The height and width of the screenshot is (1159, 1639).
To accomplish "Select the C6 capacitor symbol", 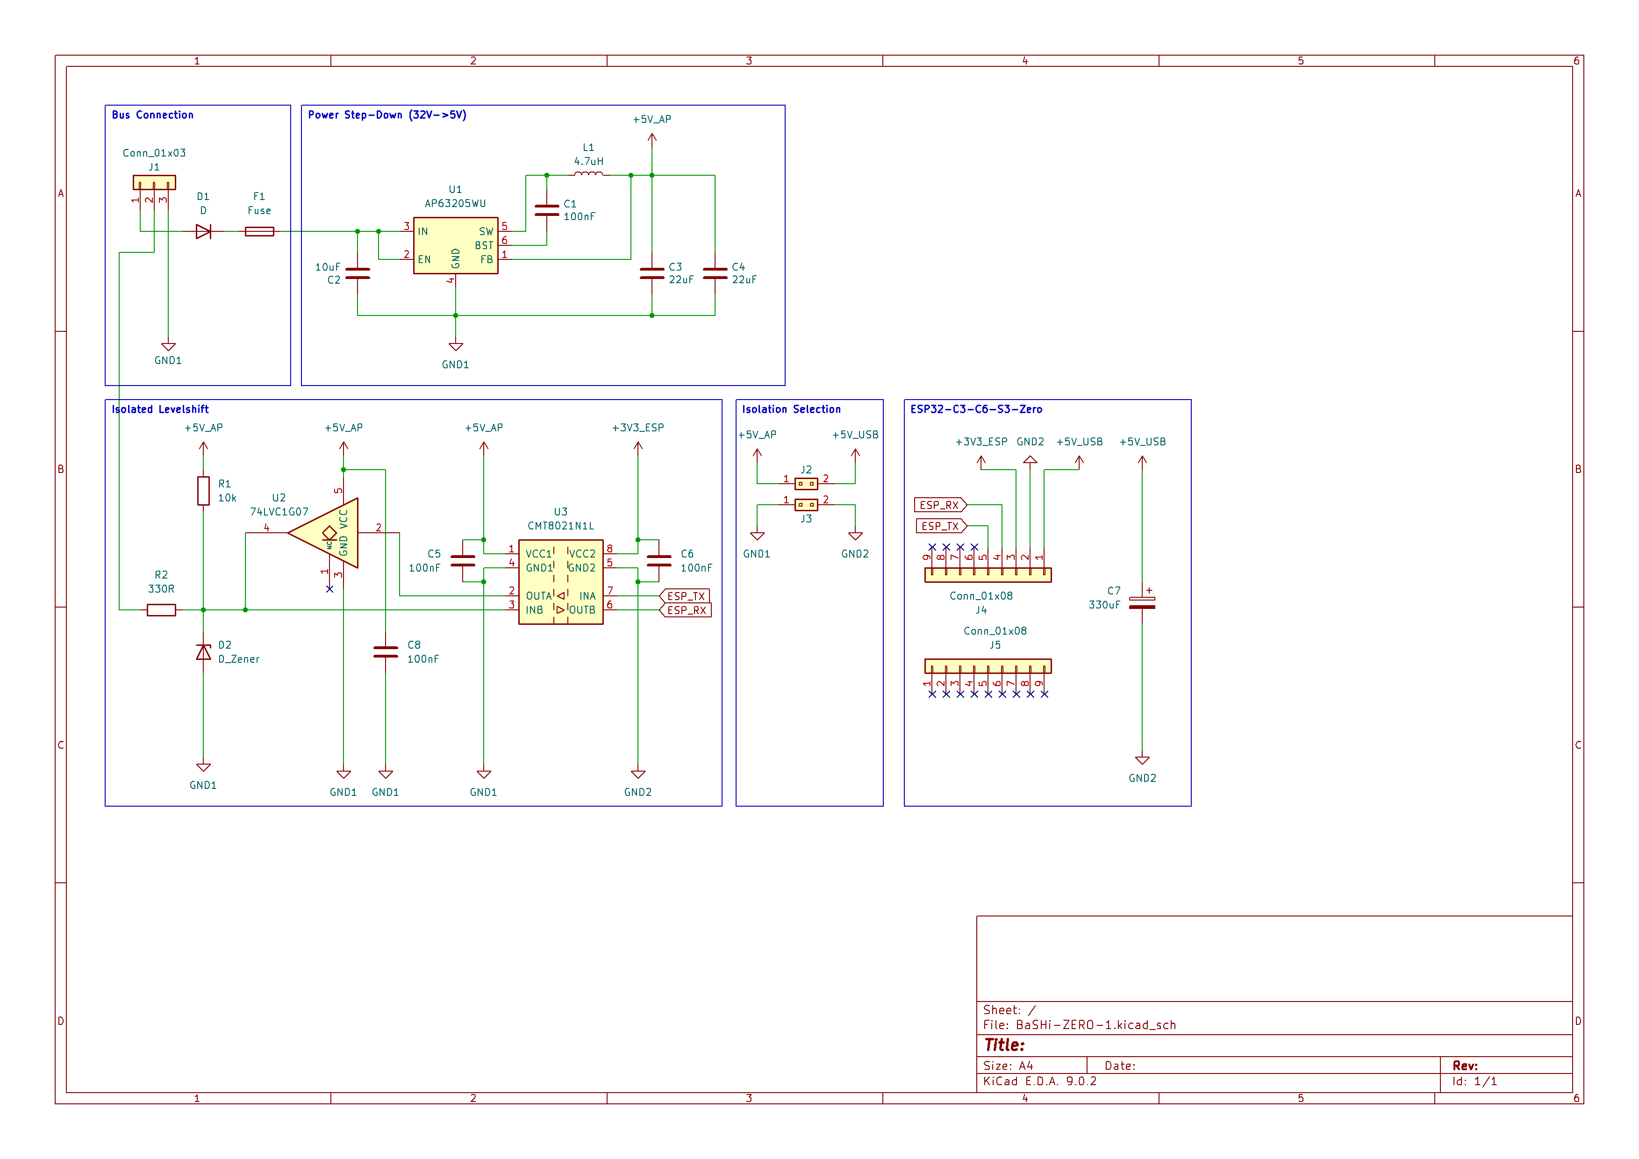I will point(659,561).
